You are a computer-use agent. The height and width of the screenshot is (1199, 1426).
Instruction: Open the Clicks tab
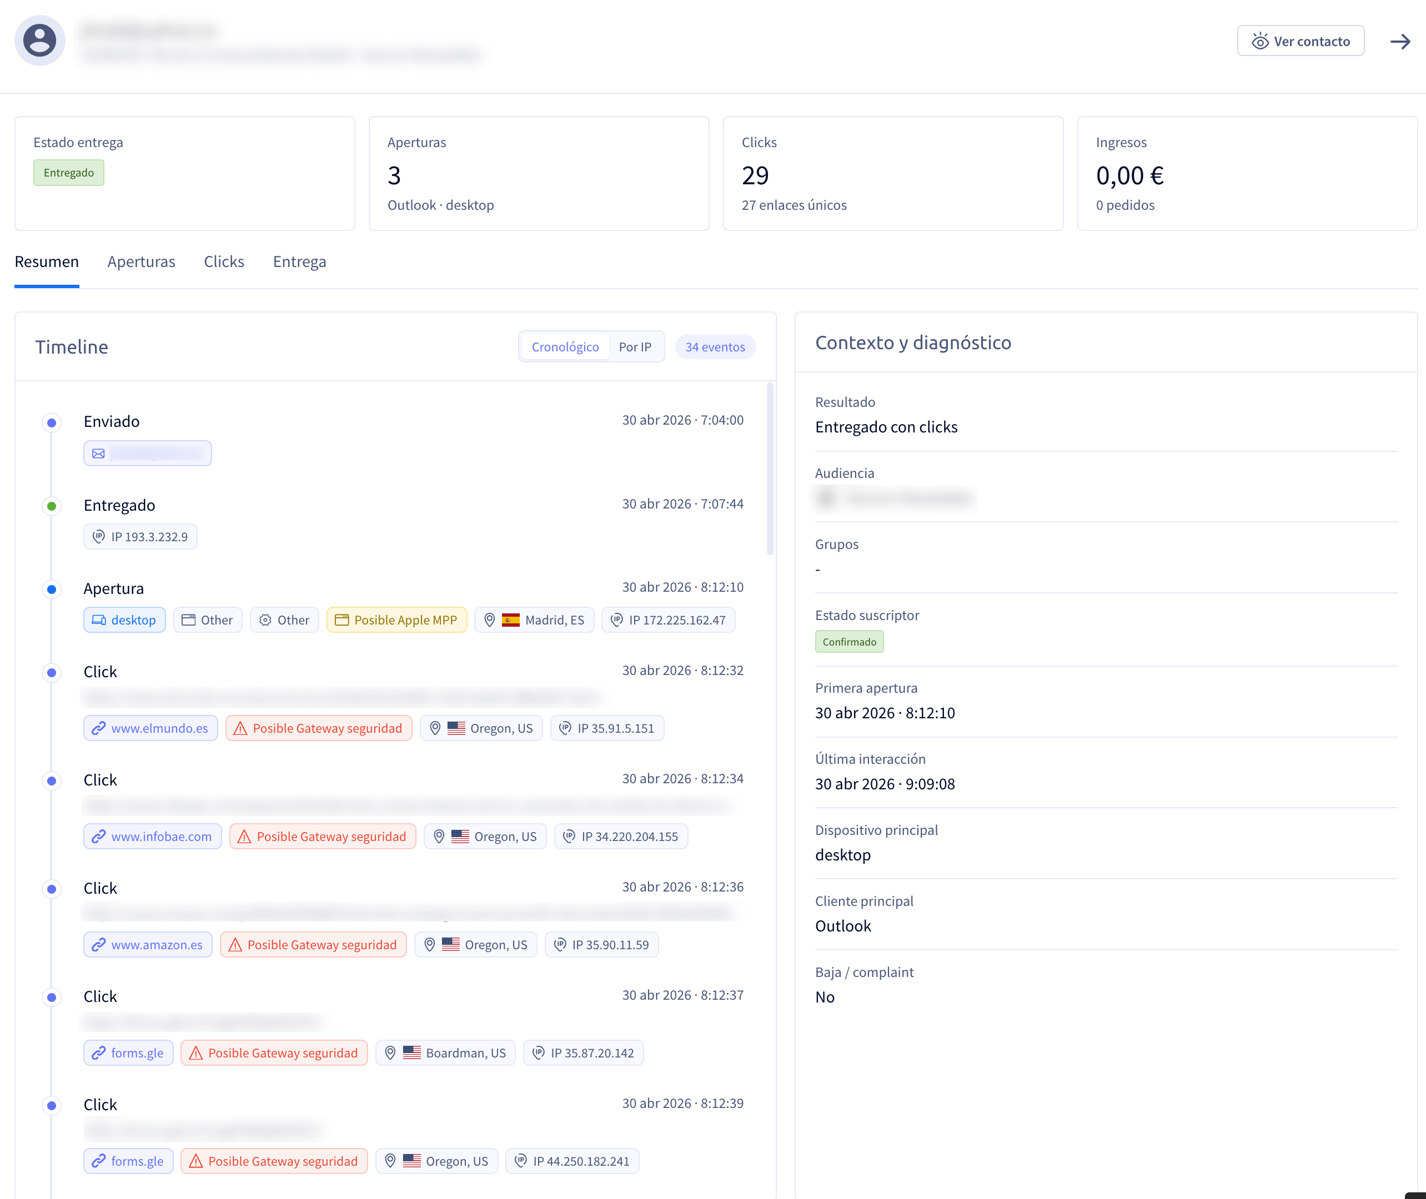[x=224, y=261]
